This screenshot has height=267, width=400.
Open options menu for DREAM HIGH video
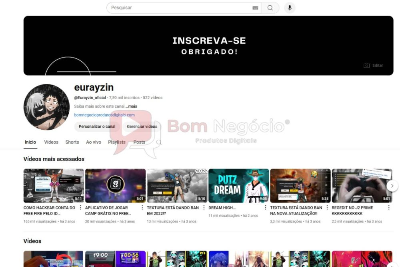coord(266,207)
